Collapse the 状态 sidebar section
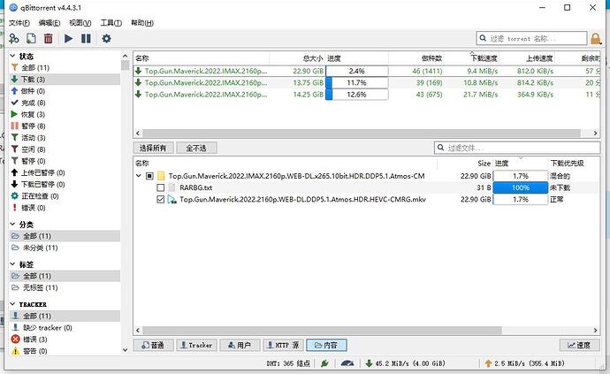 point(12,56)
